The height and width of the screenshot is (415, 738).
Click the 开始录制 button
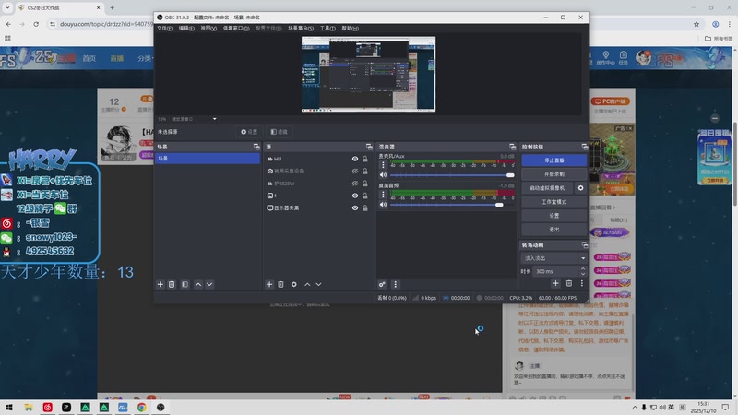554,174
